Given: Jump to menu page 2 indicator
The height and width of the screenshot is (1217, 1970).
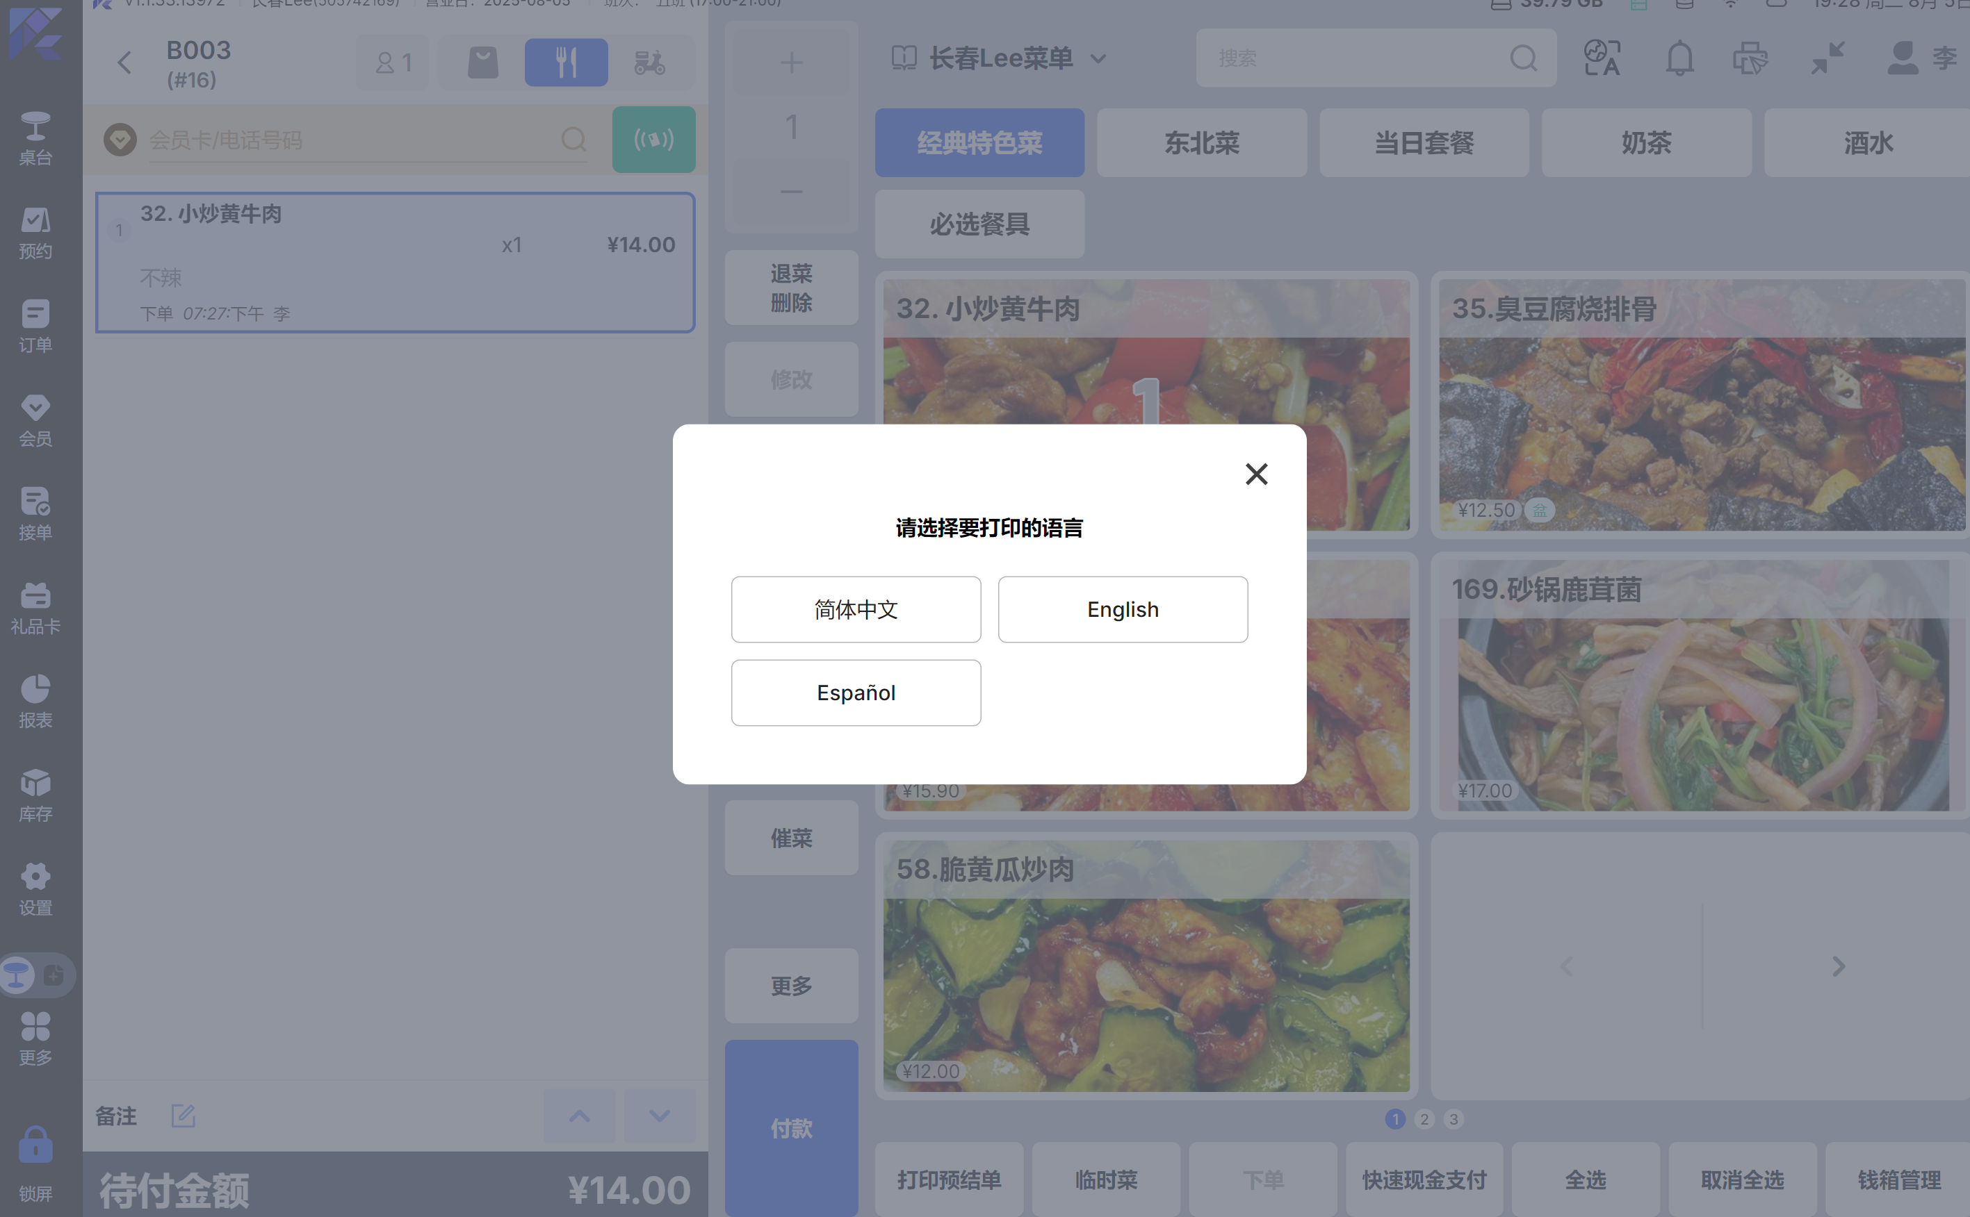Looking at the screenshot, I should coord(1424,1119).
